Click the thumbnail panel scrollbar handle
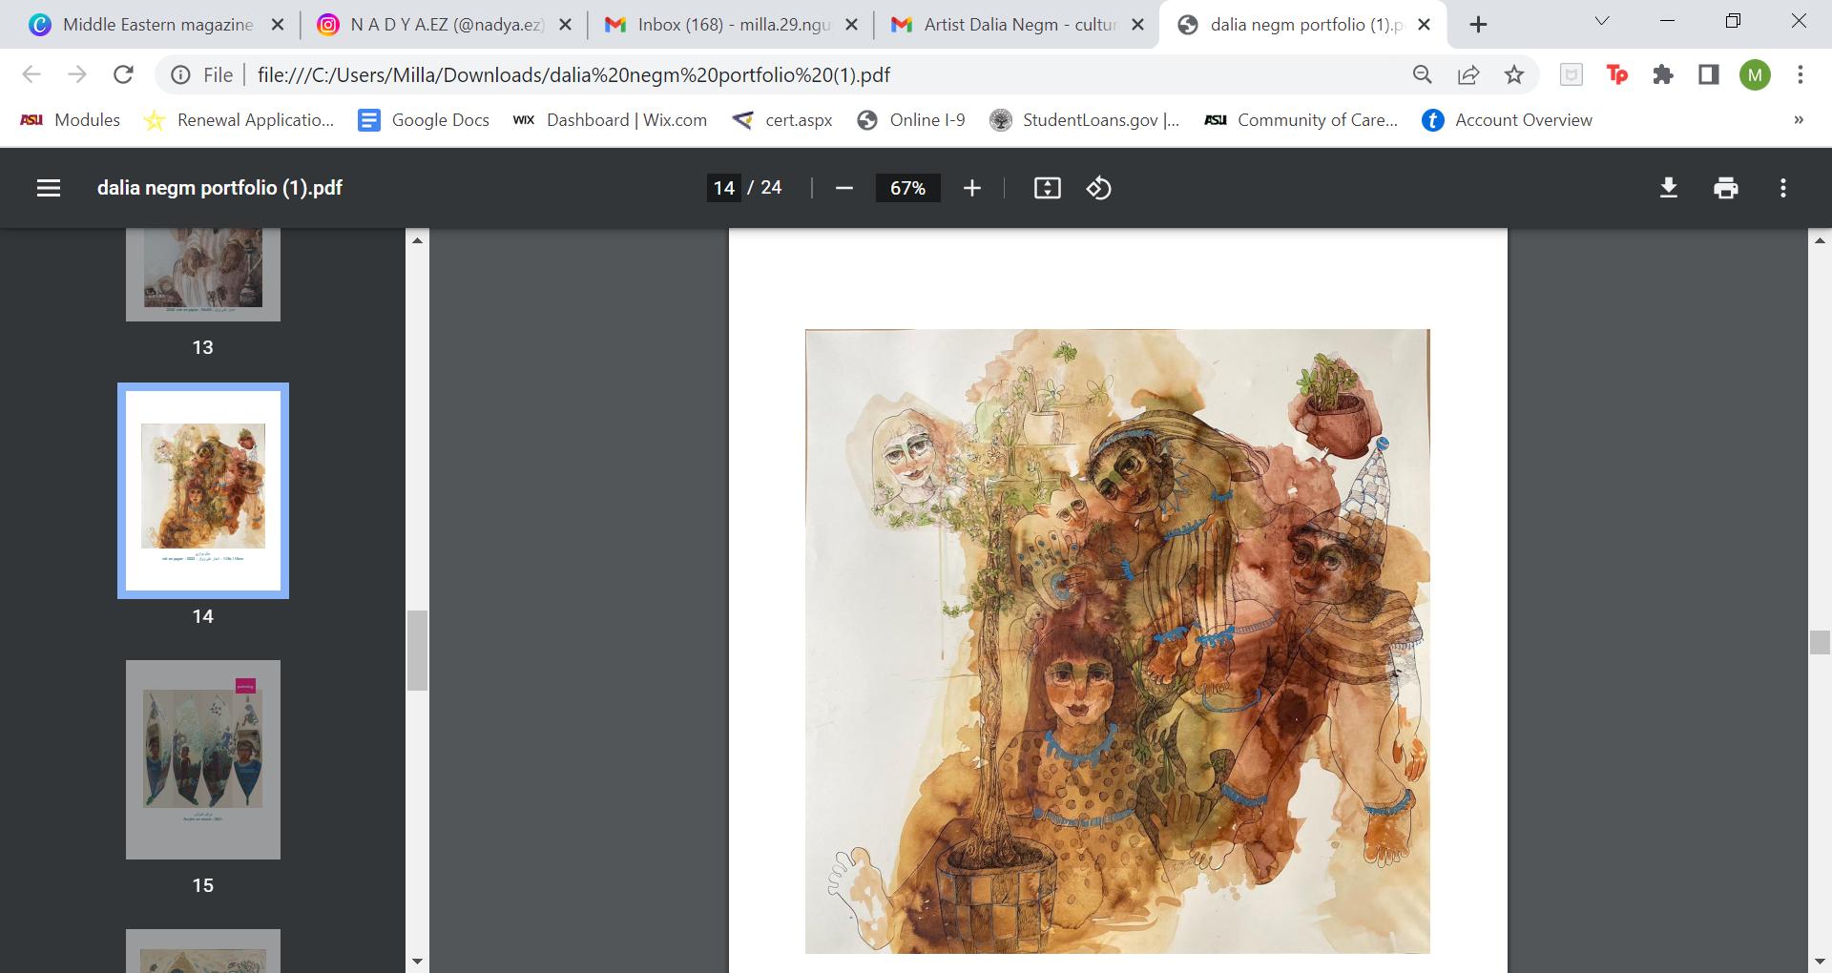Image resolution: width=1832 pixels, height=973 pixels. click(x=417, y=650)
